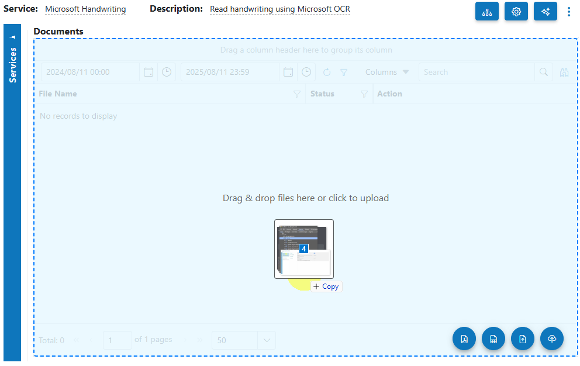
Task: Open calendar picker for the start date
Action: click(x=149, y=72)
